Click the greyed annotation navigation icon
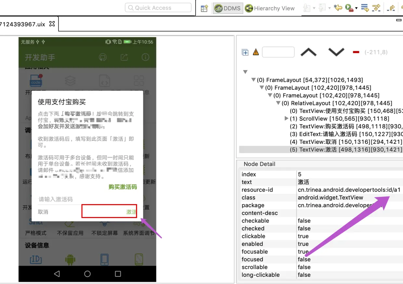This screenshot has height=284, width=403. coord(306,8)
